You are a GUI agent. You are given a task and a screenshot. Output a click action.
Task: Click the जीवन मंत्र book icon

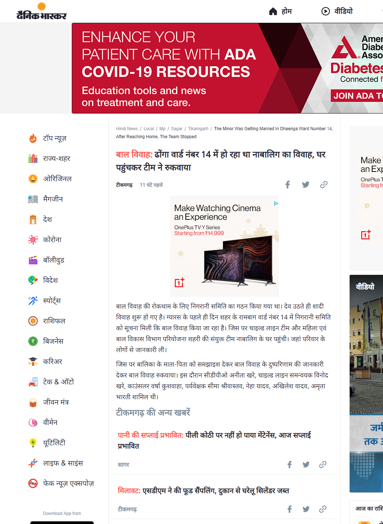pyautogui.click(x=33, y=402)
